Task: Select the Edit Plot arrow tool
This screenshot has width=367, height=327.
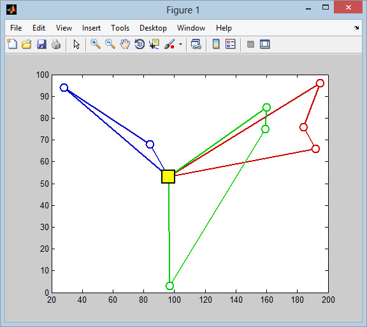Action: 76,44
